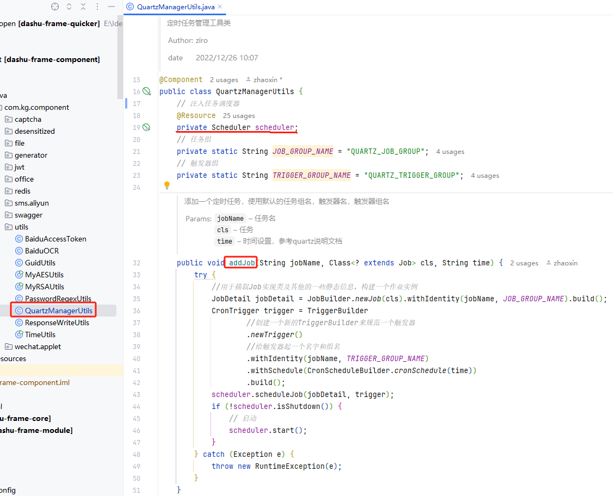This screenshot has height=496, width=613.
Task: Select the [dashu-frame-quicker] project node
Action: click(x=59, y=23)
